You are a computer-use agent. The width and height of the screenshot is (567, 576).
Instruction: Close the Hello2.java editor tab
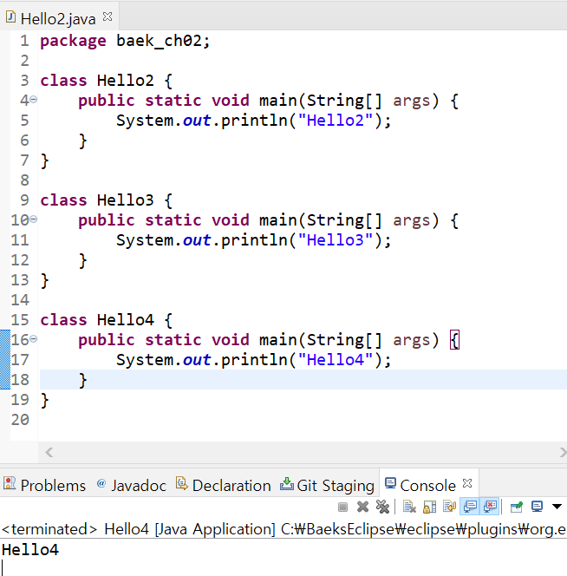coord(108,16)
